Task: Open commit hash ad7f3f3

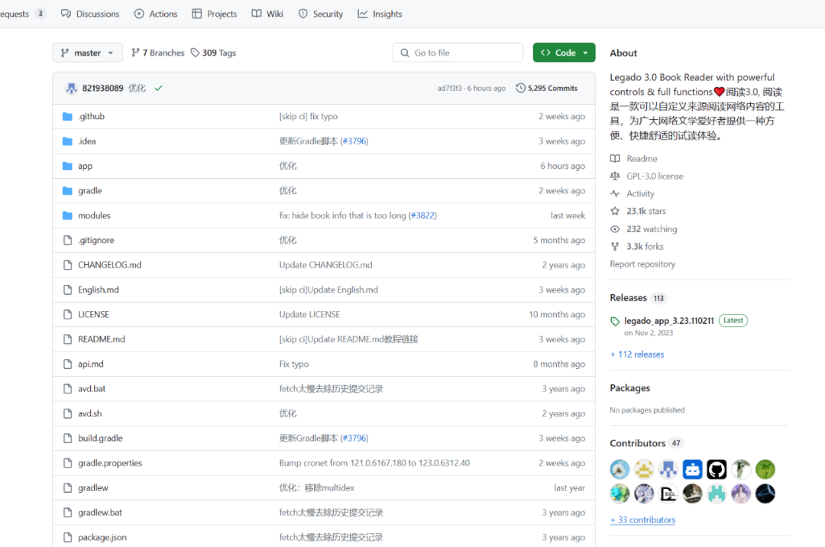Action: pyautogui.click(x=449, y=89)
